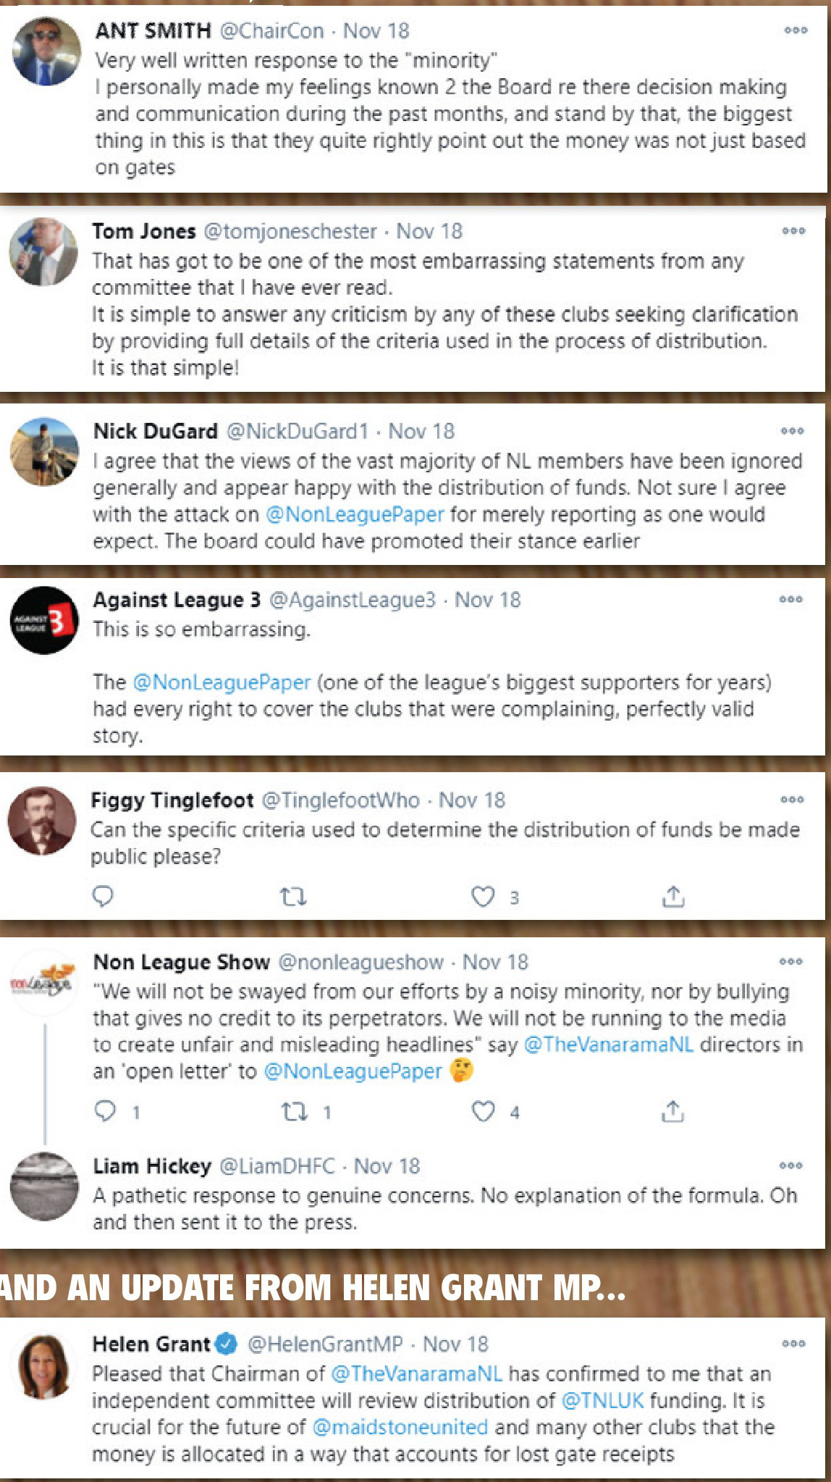Open the @TNLUK mention link
This screenshot has height=1482, width=831.
click(x=602, y=1400)
